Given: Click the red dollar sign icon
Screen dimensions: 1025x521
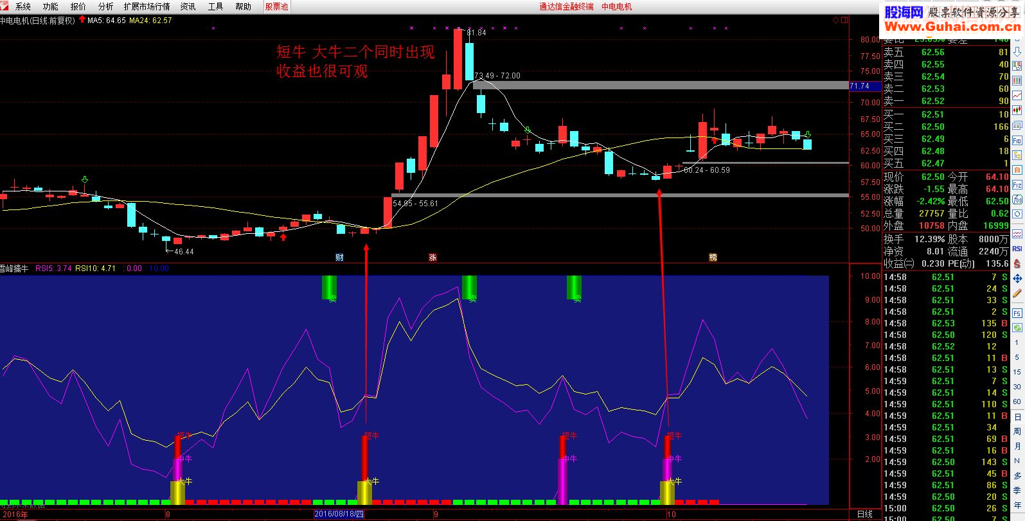Looking at the screenshot, I should point(1017,263).
